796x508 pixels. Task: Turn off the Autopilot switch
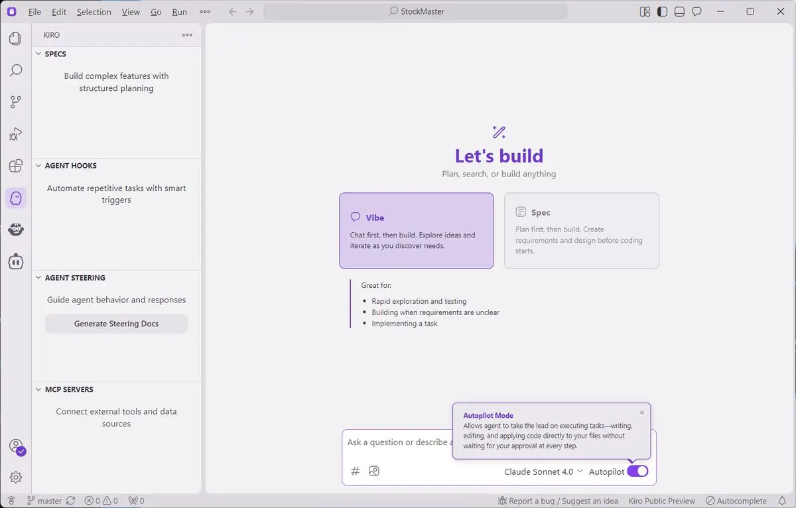(637, 471)
